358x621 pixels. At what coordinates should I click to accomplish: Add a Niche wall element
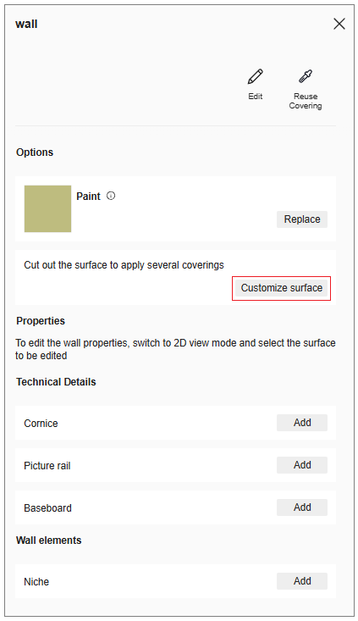point(302,581)
